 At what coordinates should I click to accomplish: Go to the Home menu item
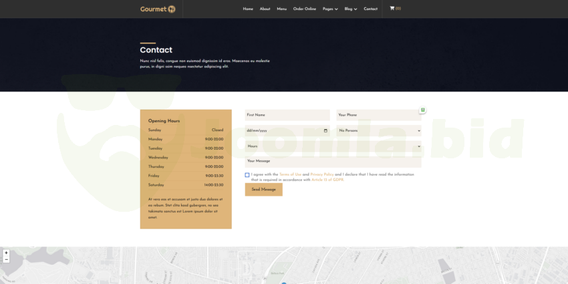[248, 9]
